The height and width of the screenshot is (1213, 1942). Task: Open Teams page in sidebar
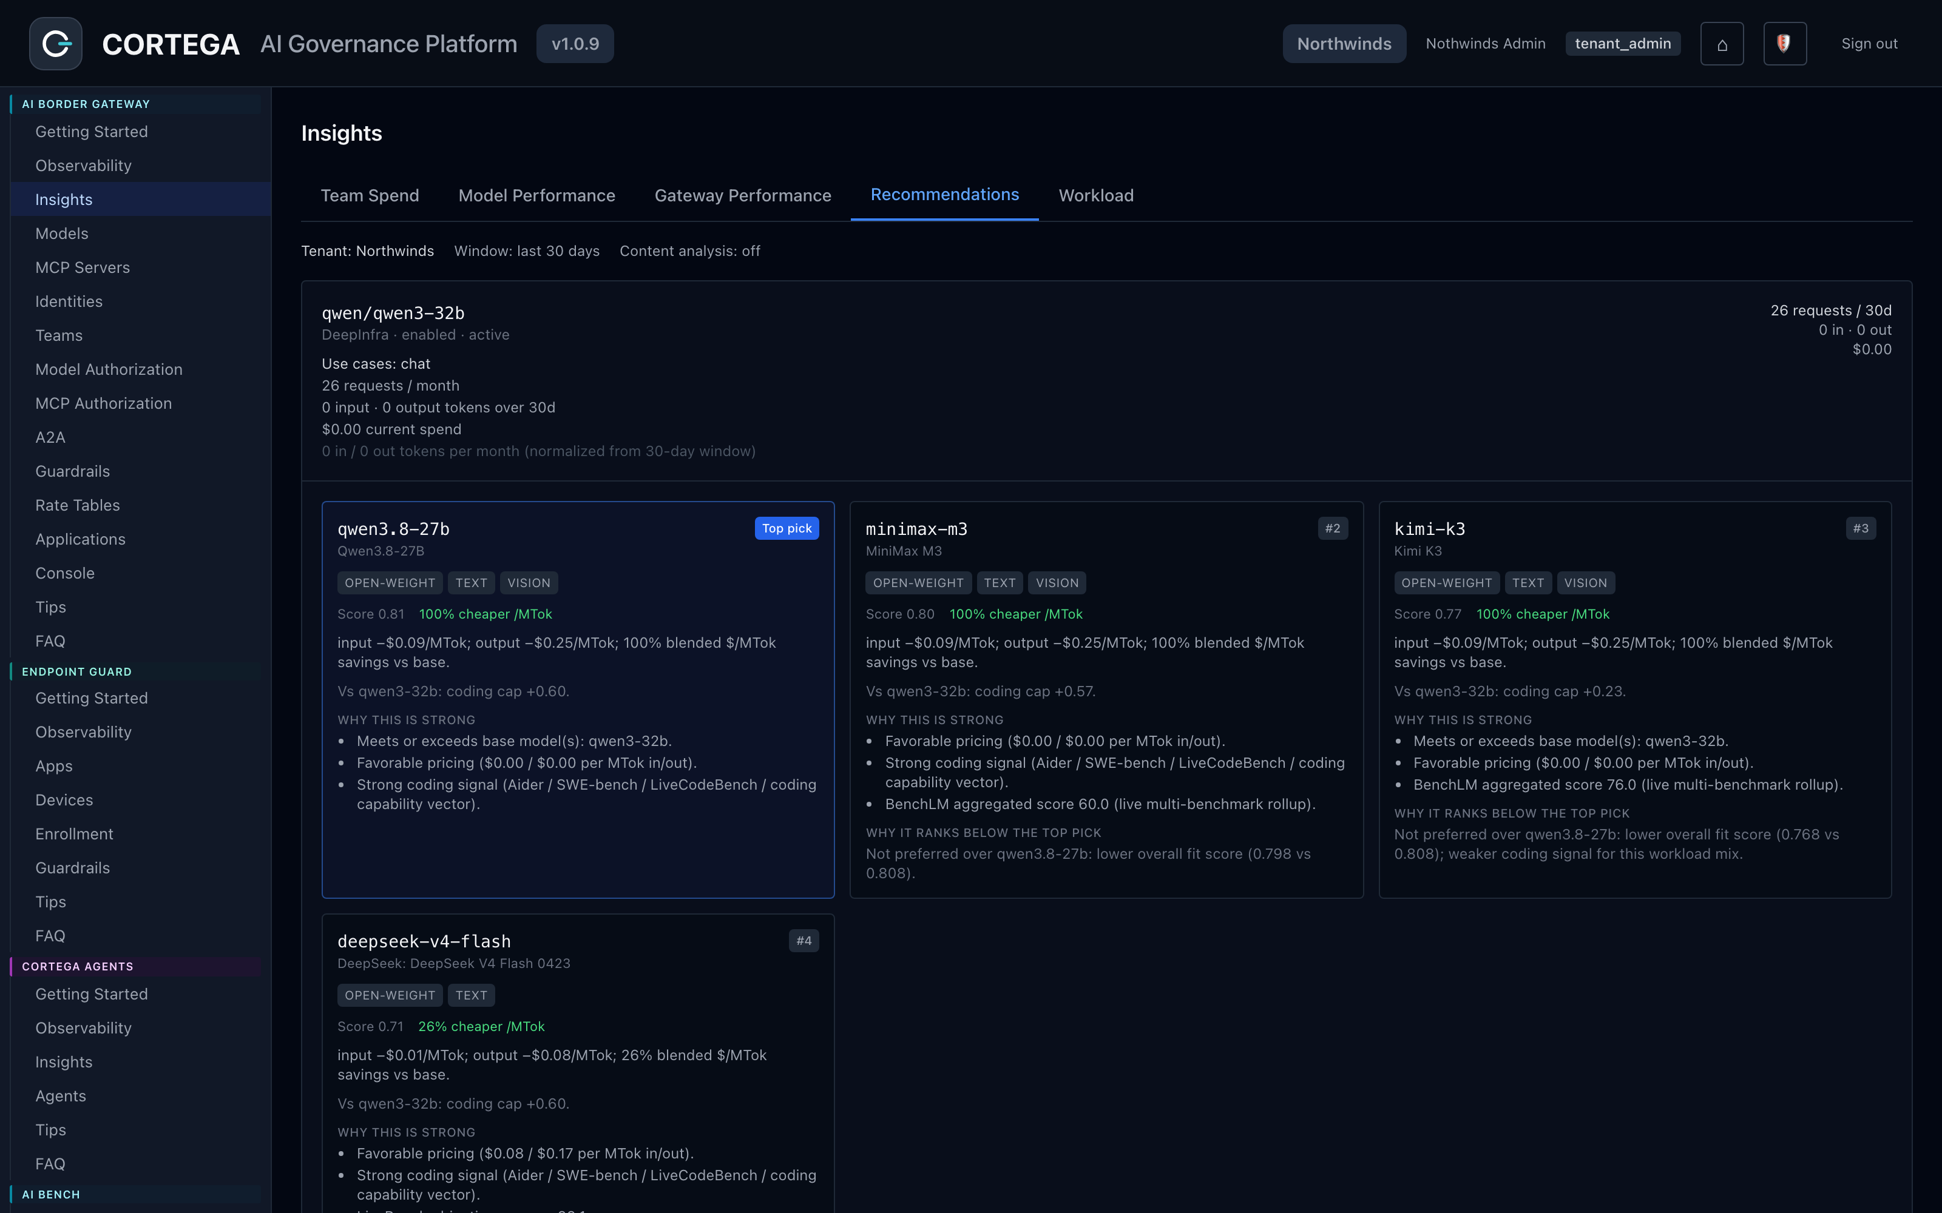(x=140, y=335)
